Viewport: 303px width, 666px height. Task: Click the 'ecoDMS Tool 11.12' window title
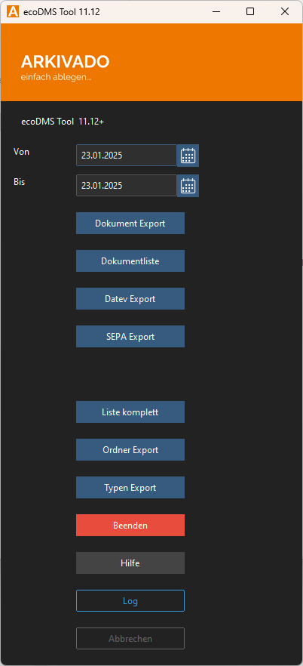coord(62,12)
